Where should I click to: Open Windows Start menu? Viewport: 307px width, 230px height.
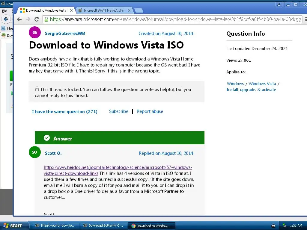click(14, 226)
